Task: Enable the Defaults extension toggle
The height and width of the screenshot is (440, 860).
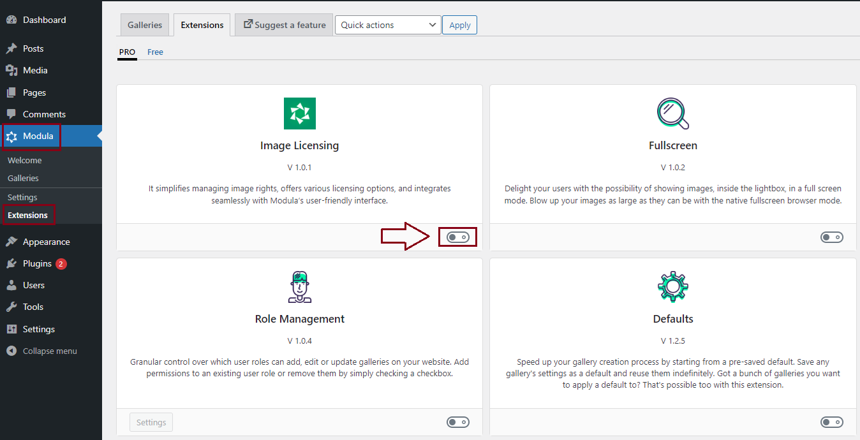Action: 831,422
